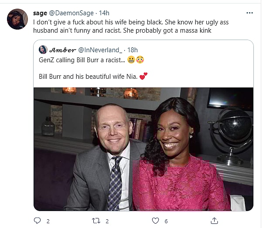This screenshot has width=263, height=228.
Task: Reply to sage's tweet
Action: (x=38, y=221)
